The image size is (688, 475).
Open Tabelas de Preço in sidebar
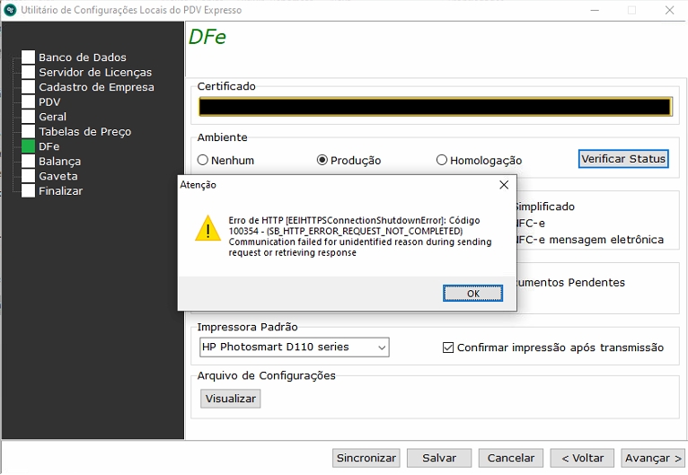85,132
